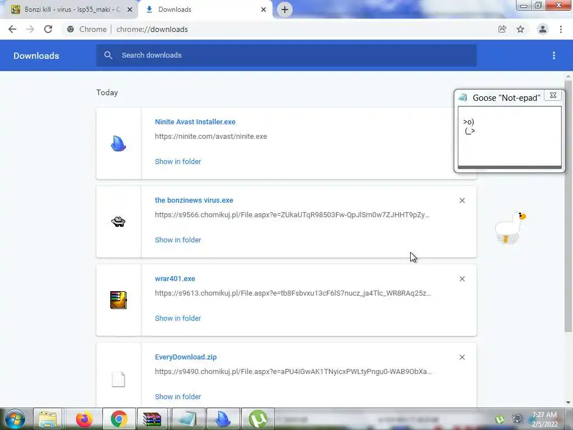Focus the Search downloads field

286,55
